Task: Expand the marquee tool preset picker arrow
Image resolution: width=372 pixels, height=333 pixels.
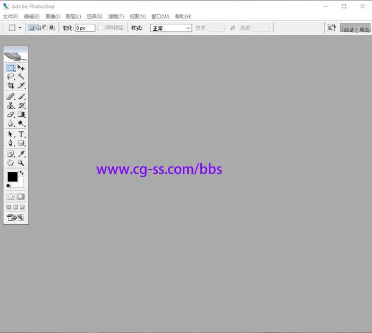Action: [20, 28]
